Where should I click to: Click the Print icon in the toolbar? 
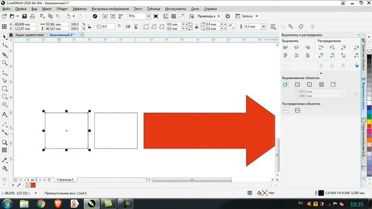coord(33,16)
